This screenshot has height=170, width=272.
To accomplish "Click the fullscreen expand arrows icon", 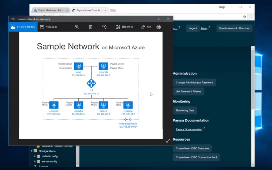I will tap(168, 141).
